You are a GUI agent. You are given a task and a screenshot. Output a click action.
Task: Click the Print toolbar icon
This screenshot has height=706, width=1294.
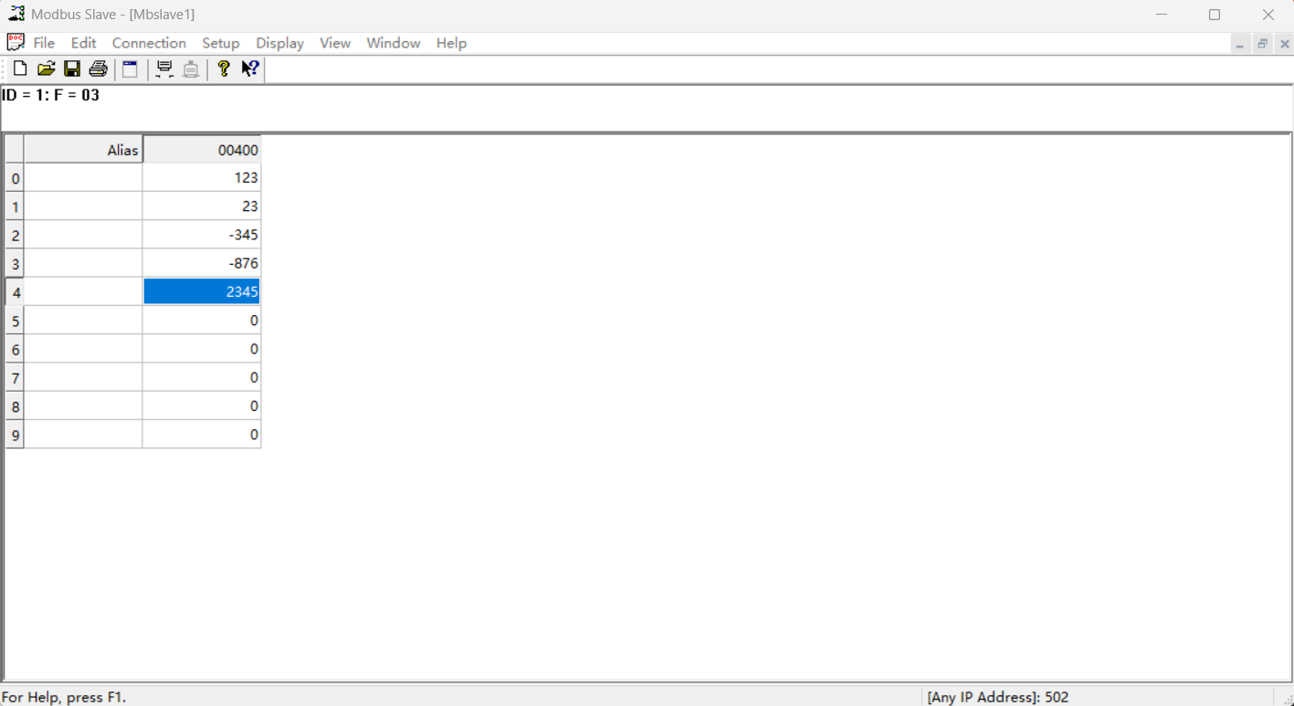(99, 69)
